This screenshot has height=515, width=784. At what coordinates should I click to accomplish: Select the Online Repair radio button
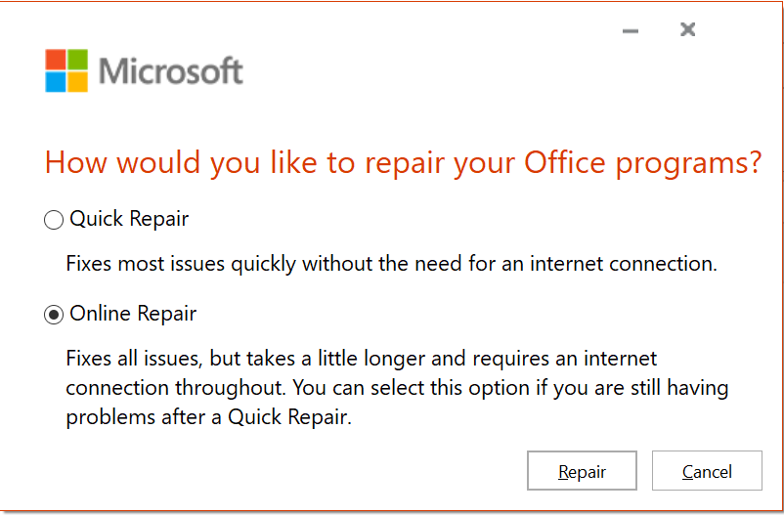pyautogui.click(x=54, y=315)
